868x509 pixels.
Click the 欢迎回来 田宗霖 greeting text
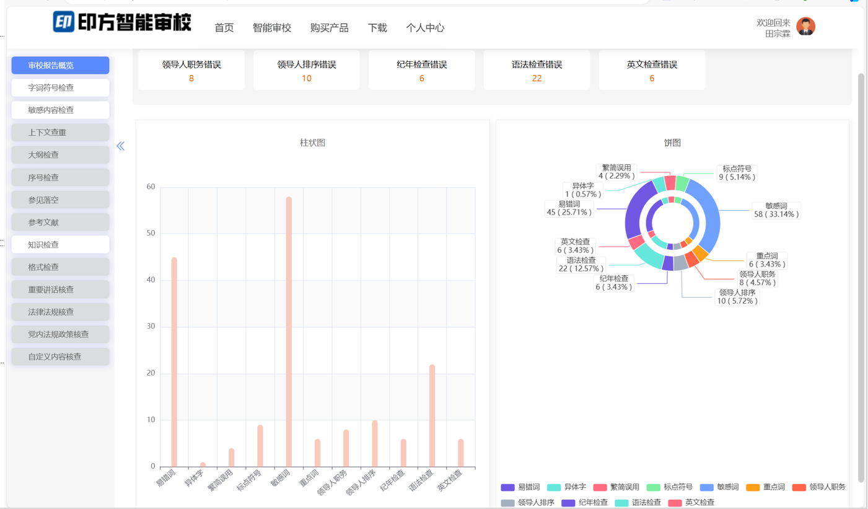click(774, 28)
